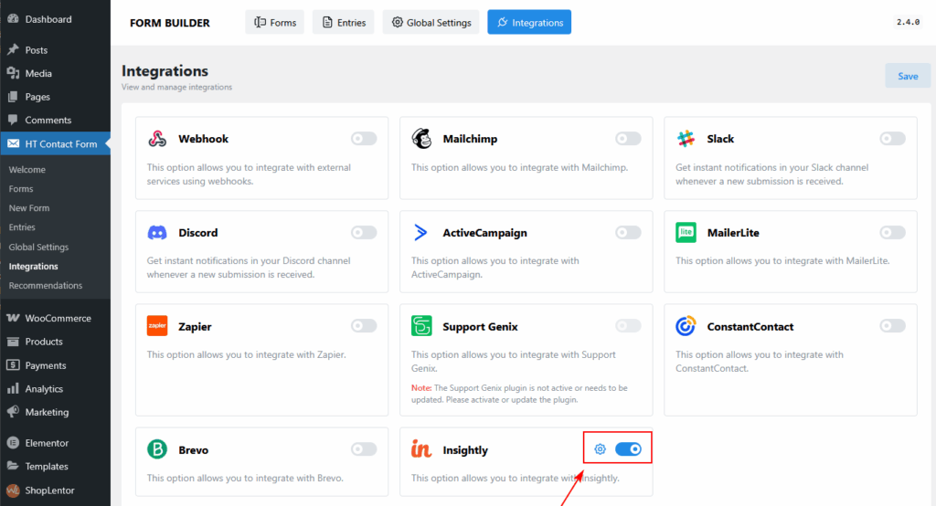Image resolution: width=936 pixels, height=506 pixels.
Task: Enable the MailerLite integration toggle
Action: [x=892, y=233]
